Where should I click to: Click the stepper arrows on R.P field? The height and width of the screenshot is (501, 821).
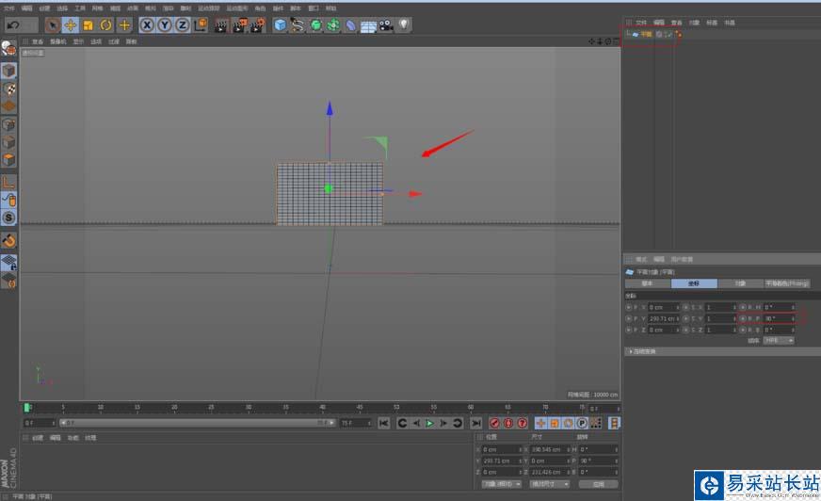point(793,318)
